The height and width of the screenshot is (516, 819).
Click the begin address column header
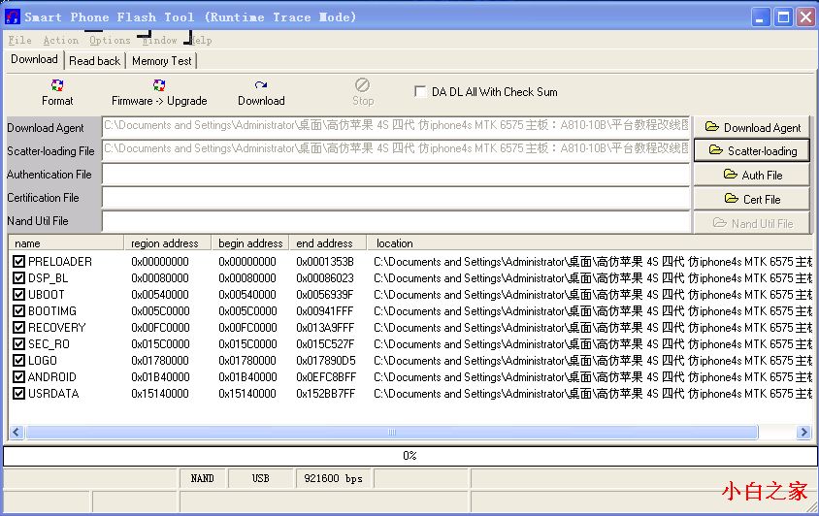(250, 243)
